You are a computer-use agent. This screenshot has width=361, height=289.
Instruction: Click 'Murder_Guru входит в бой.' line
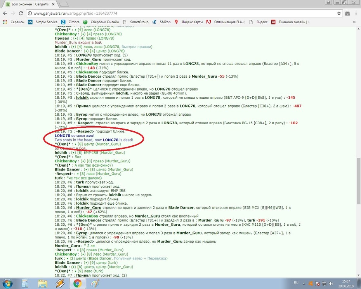pyautogui.click(x=78, y=42)
